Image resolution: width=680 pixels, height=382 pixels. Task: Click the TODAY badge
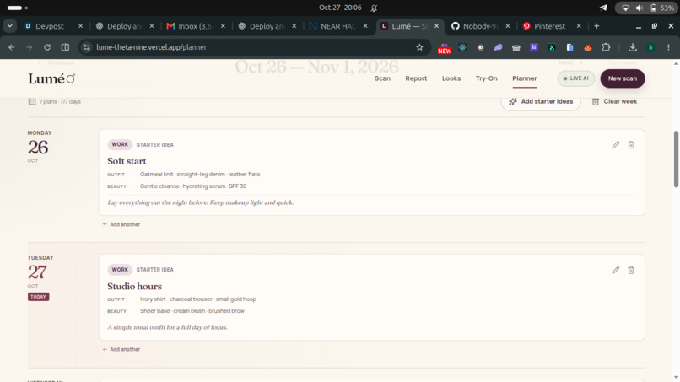pos(38,297)
